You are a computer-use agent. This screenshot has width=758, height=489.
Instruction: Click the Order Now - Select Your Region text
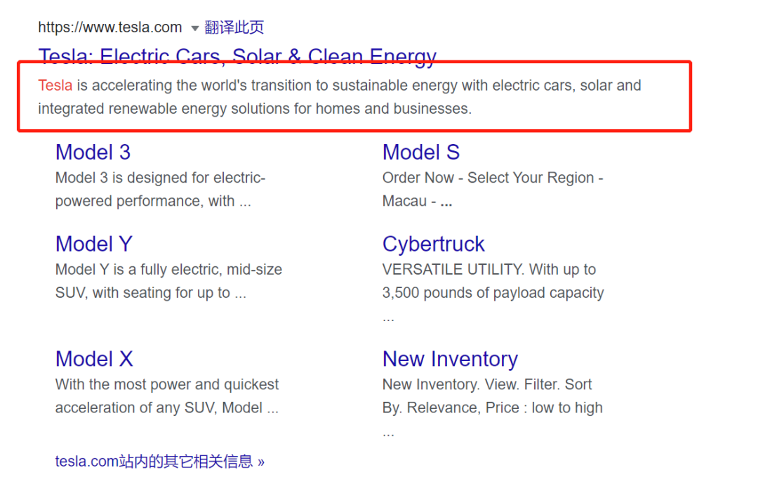coord(492,178)
